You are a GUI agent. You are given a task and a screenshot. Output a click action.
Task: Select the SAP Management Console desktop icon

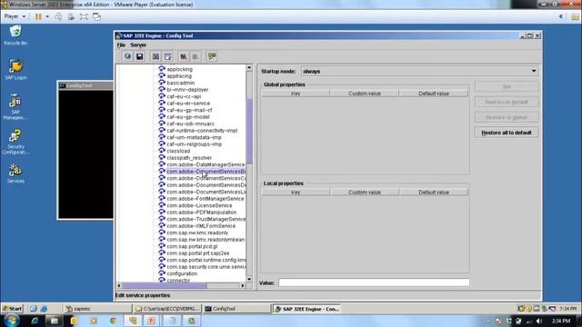coord(15,107)
